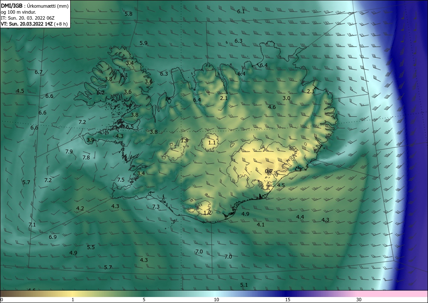428x303 pixels.
Task: Click the 4.1 value on the map
Action: [x=261, y=225]
